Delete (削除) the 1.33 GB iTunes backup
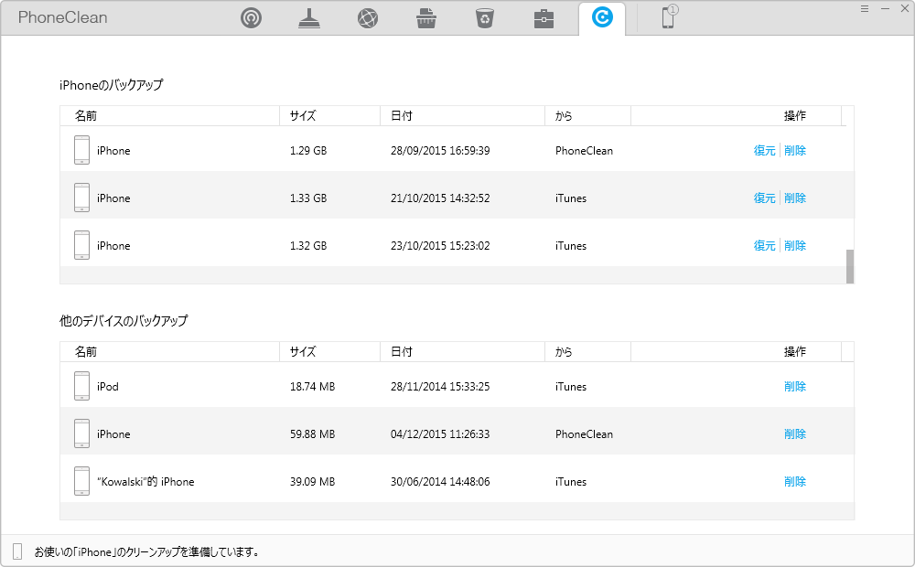This screenshot has width=915, height=567. click(x=795, y=198)
